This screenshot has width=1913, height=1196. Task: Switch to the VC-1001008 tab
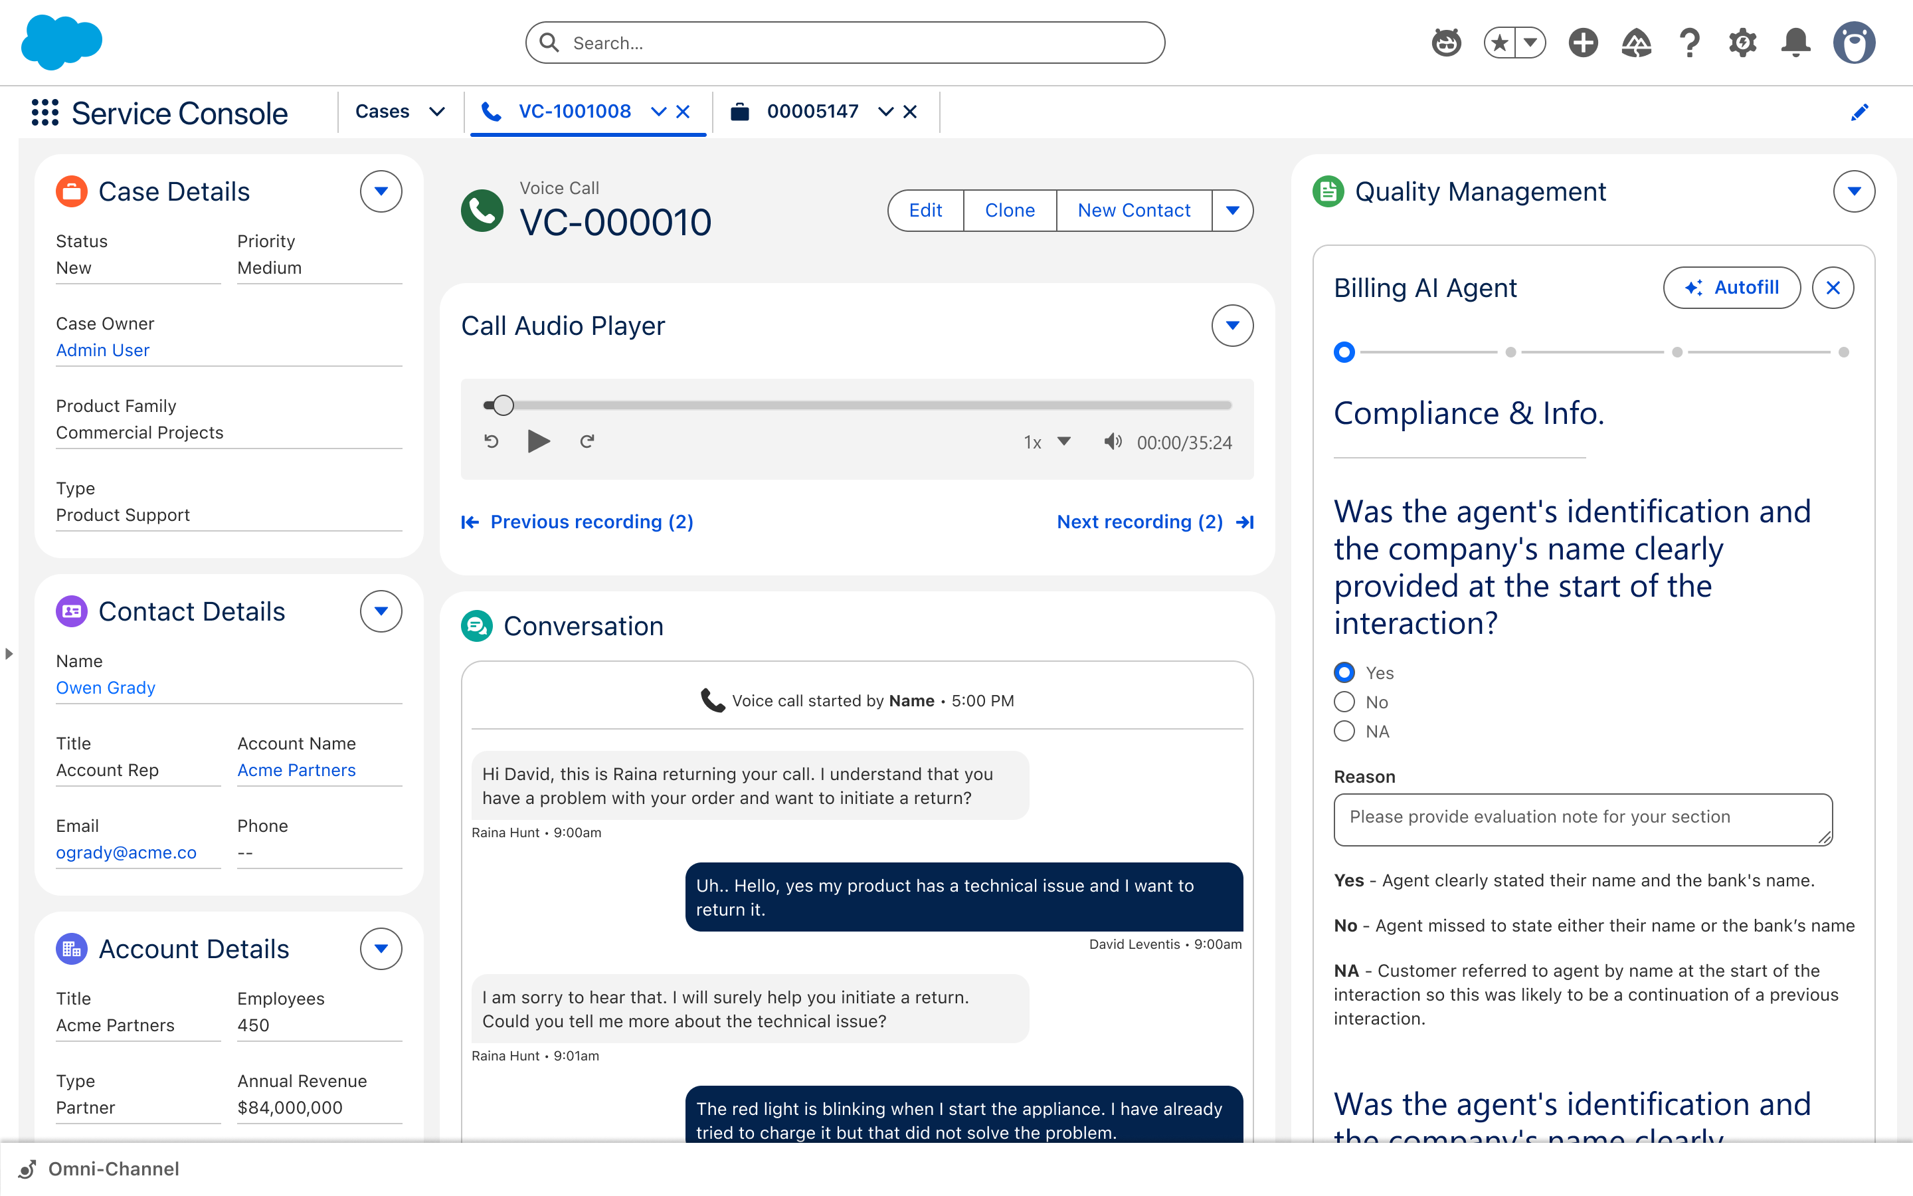pyautogui.click(x=575, y=112)
